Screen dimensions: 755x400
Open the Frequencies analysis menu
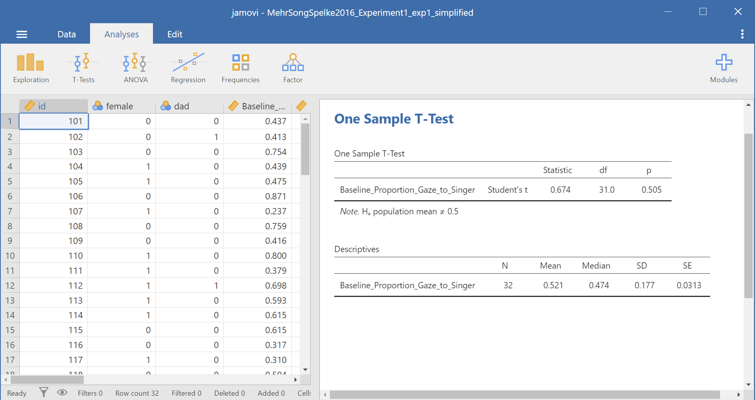coord(240,68)
